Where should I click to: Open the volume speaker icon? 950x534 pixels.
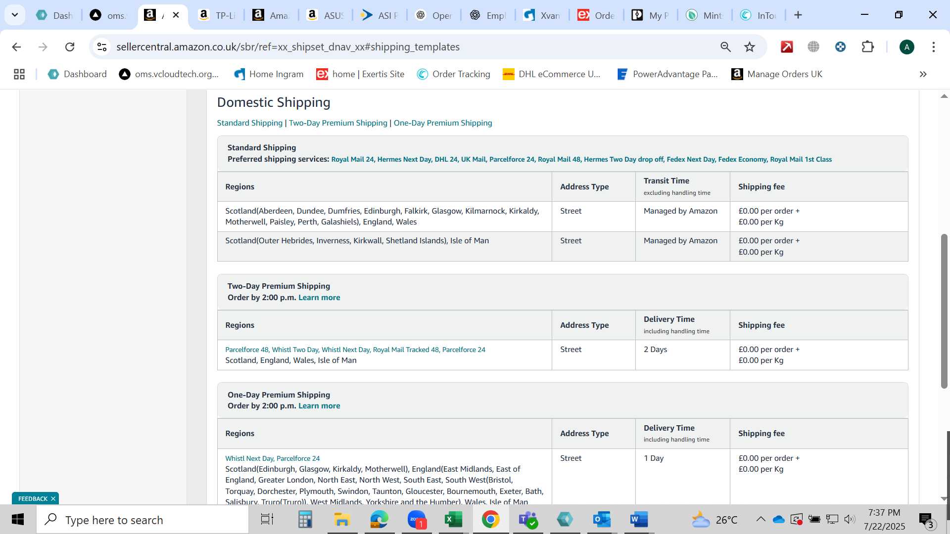(850, 520)
